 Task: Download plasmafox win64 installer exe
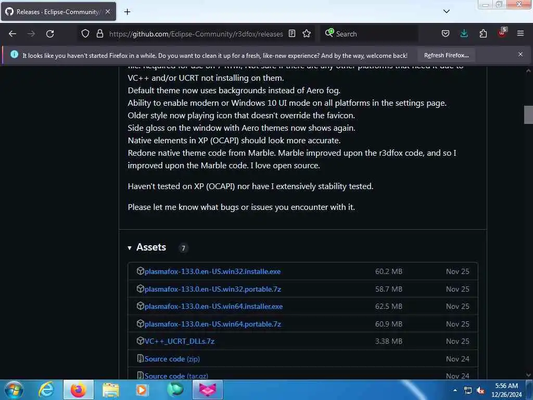tap(213, 306)
